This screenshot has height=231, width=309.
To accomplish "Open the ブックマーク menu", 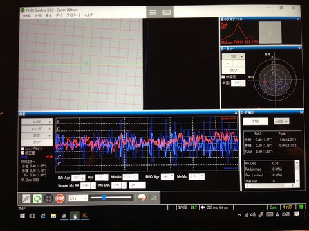I will tap(73, 15).
